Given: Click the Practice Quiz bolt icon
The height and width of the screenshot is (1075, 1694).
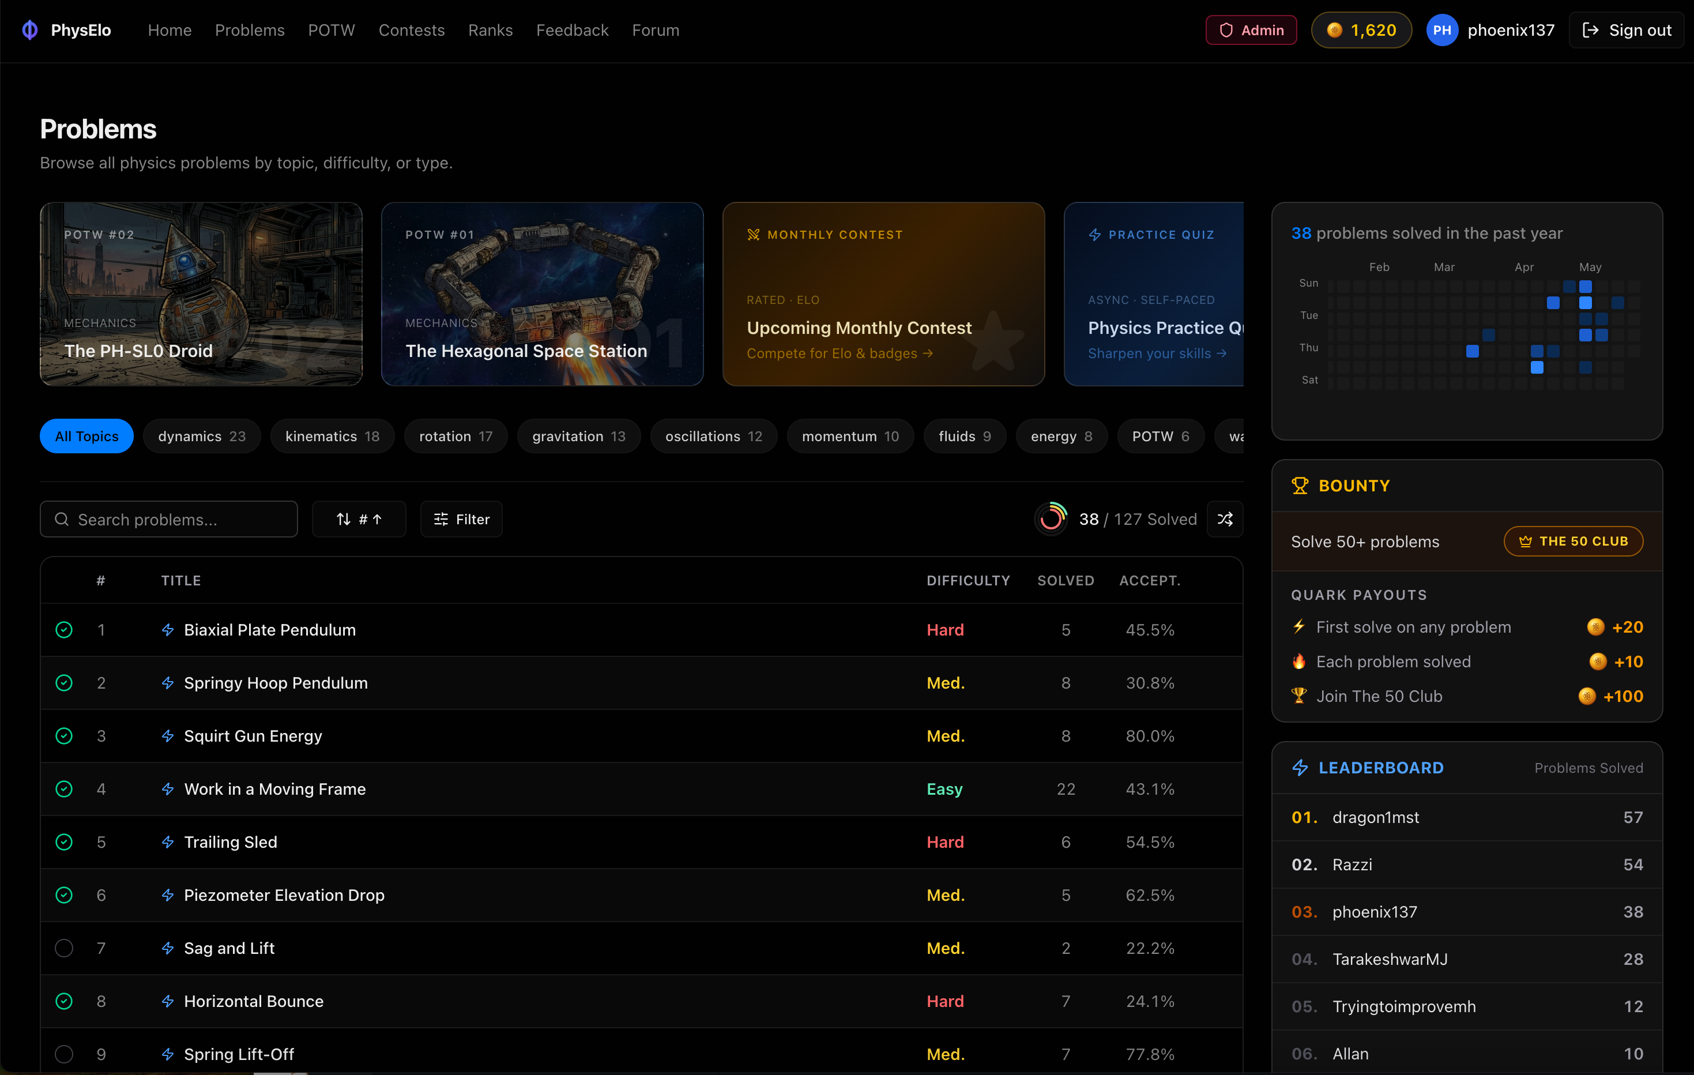Looking at the screenshot, I should (1094, 234).
